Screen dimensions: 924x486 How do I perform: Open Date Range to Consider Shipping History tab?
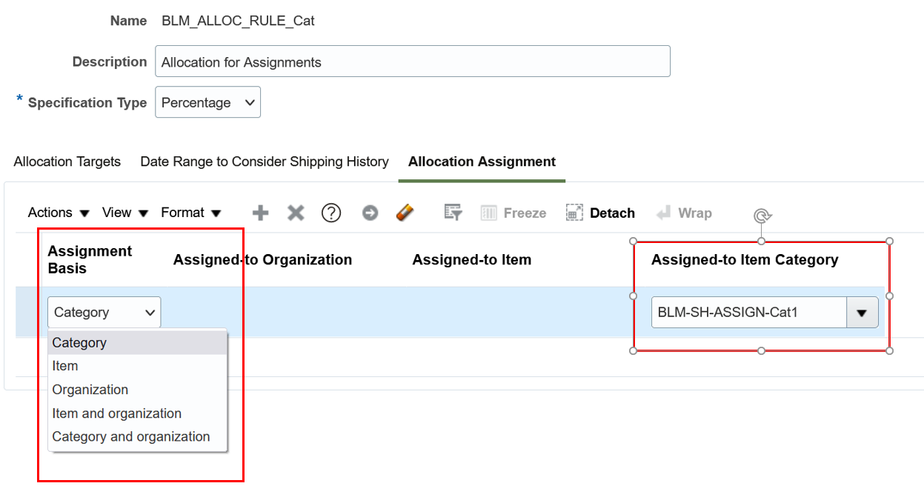click(x=265, y=162)
